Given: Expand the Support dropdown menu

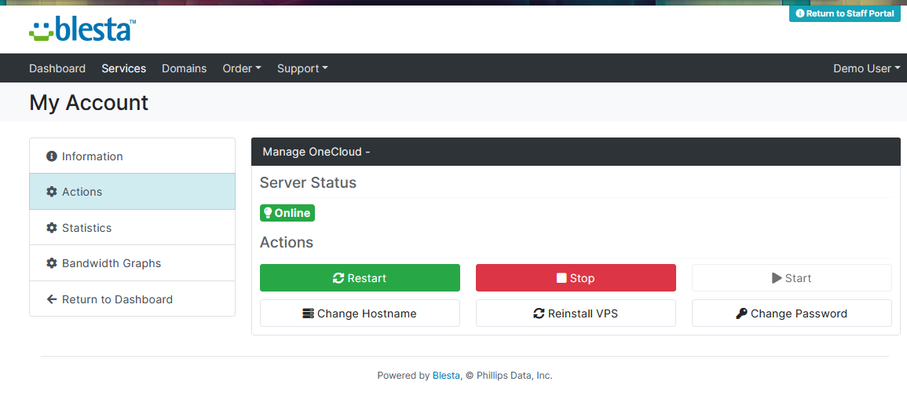Looking at the screenshot, I should tap(302, 68).
